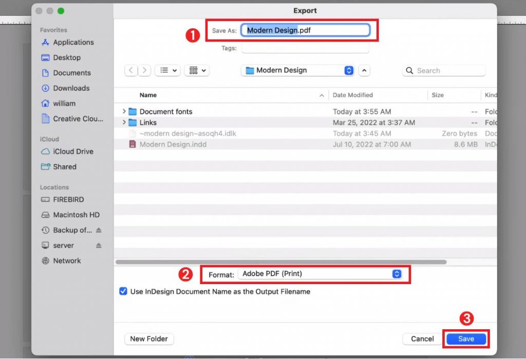
Task: Uncheck Use InDesign Document Name as Output Filename
Action: (123, 291)
